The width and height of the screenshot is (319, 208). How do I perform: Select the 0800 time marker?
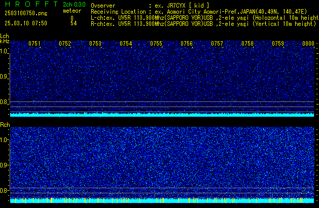(x=308, y=44)
